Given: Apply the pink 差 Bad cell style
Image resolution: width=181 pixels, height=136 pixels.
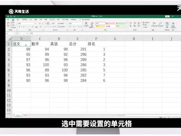Looking at the screenshot, I should [110, 23].
